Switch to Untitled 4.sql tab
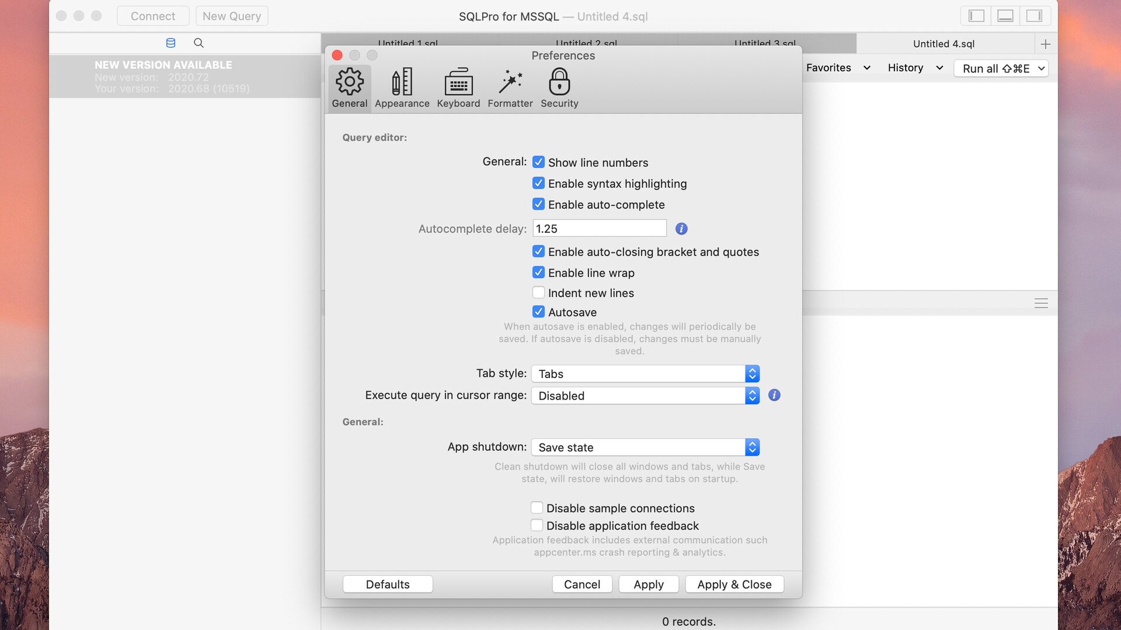The width and height of the screenshot is (1121, 630). (x=944, y=44)
